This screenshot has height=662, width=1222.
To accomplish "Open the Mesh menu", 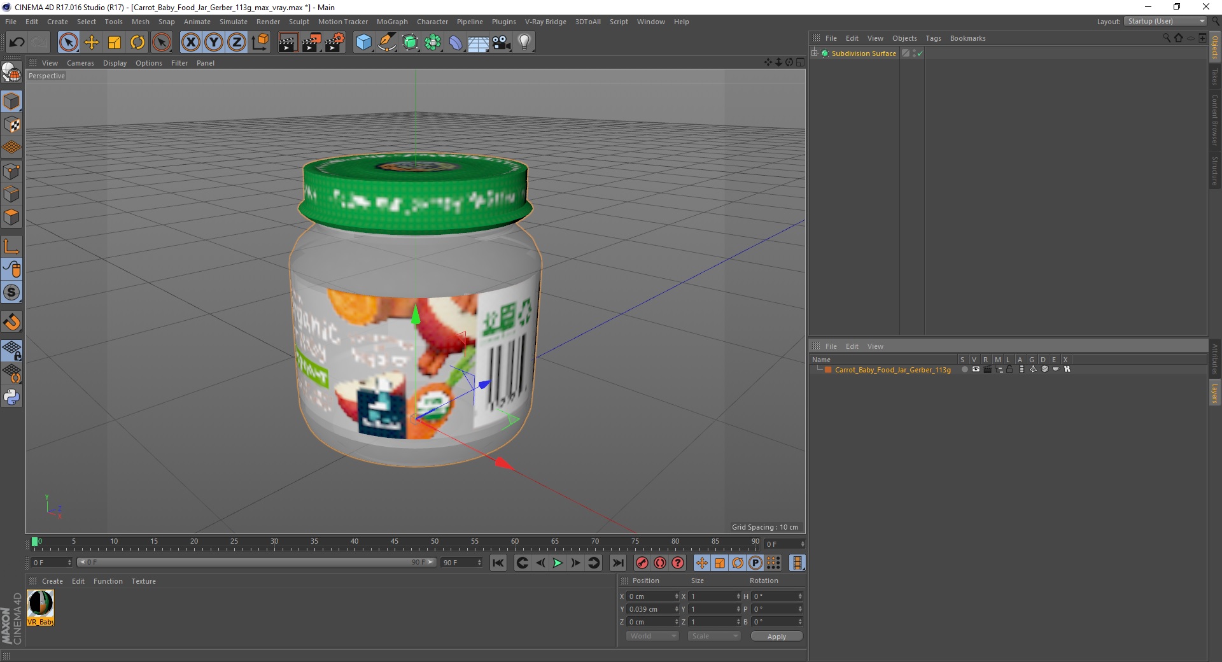I will pos(140,22).
